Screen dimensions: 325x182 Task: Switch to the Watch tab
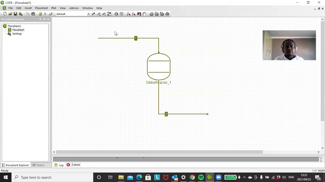pyautogui.click(x=38, y=165)
